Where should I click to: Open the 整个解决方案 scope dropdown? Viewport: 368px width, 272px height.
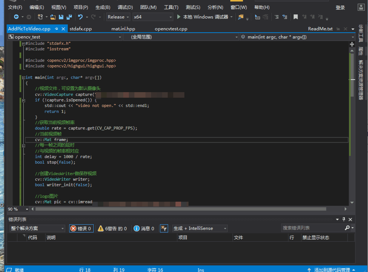click(x=37, y=228)
